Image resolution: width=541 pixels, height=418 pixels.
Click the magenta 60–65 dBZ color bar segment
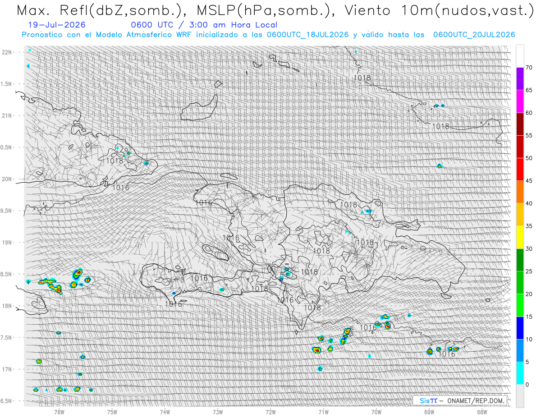tap(520, 101)
